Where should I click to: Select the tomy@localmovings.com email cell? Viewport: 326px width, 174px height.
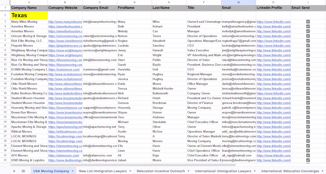239,136
